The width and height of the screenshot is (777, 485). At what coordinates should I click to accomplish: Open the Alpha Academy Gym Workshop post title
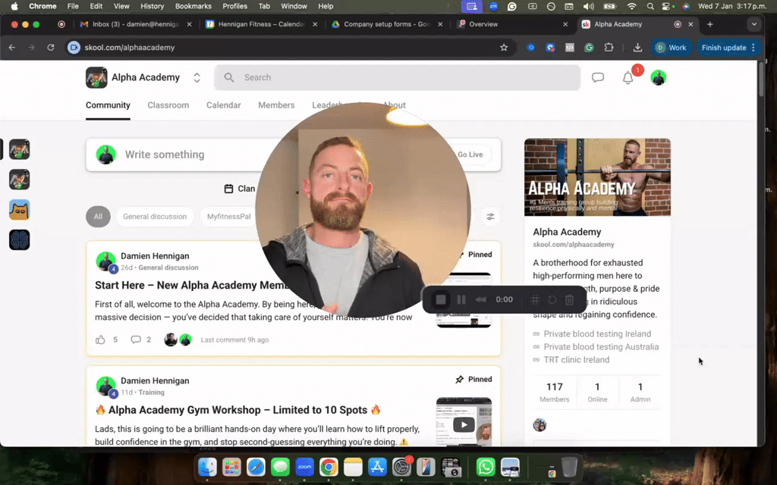pos(239,410)
